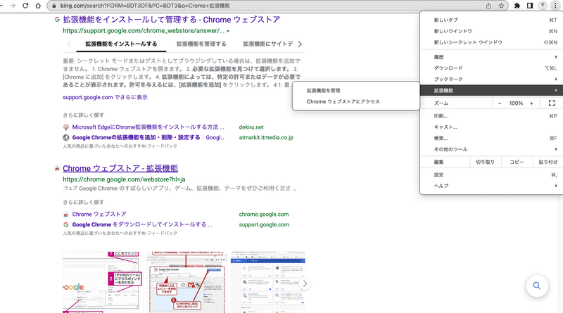This screenshot has width=563, height=313.
Task: Expand the 履歴 submenu
Action: 491,57
